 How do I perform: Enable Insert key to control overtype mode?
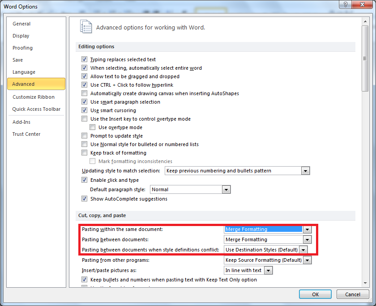[85, 119]
